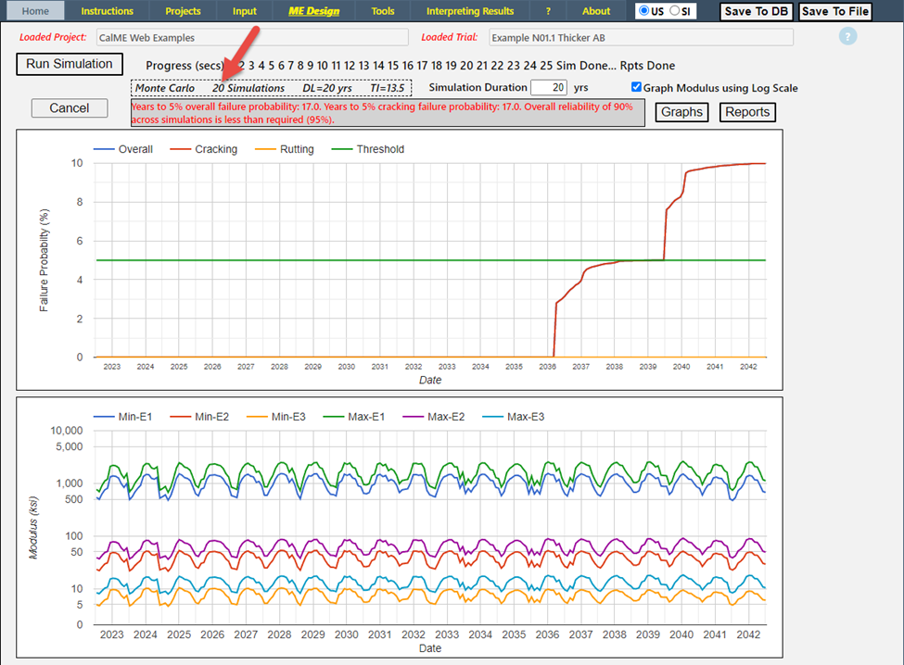Click the Simulation Duration years field
This screenshot has width=904, height=665.
[x=548, y=88]
